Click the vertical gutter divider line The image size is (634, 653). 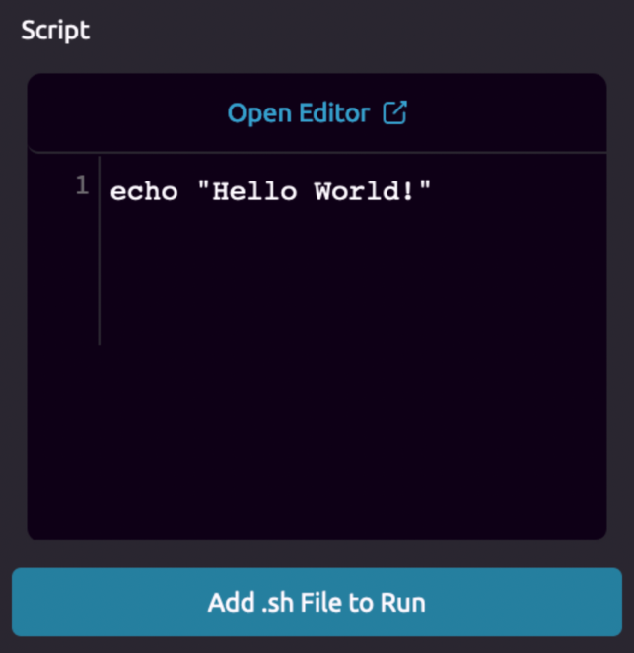click(x=100, y=256)
